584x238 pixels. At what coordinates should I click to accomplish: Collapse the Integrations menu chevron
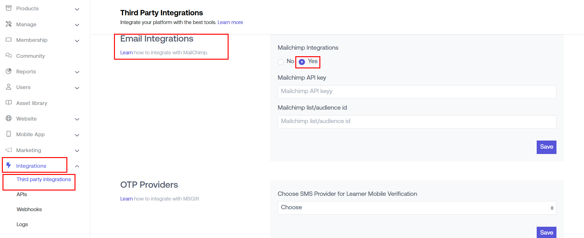click(x=77, y=166)
